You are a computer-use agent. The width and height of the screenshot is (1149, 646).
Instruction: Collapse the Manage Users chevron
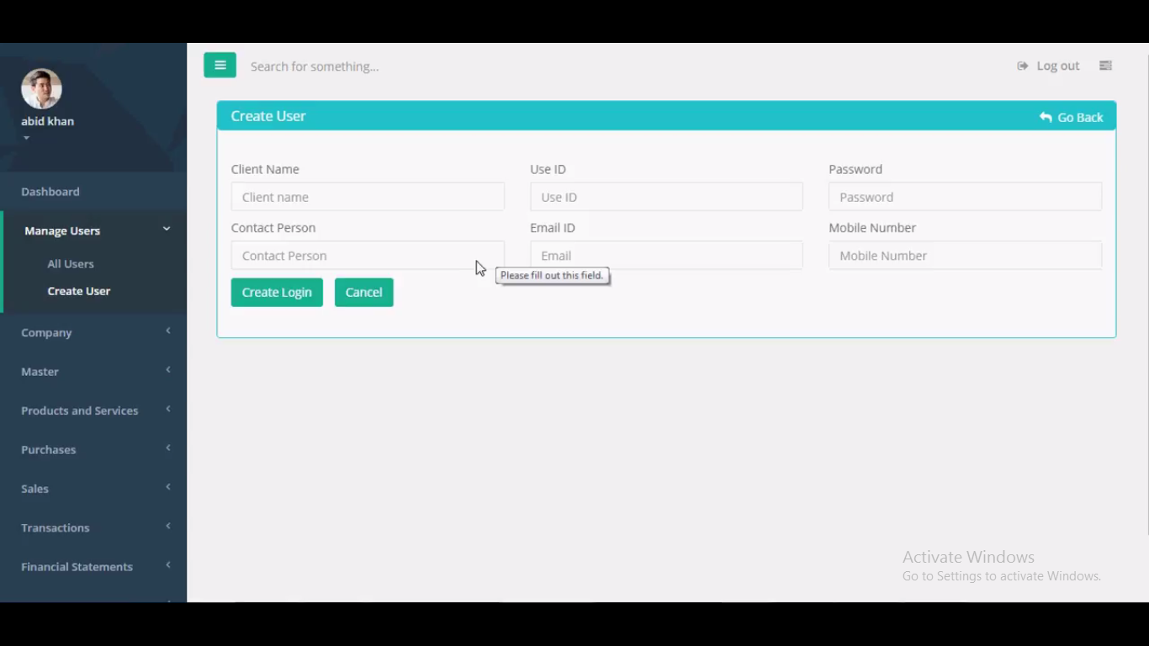tap(166, 229)
